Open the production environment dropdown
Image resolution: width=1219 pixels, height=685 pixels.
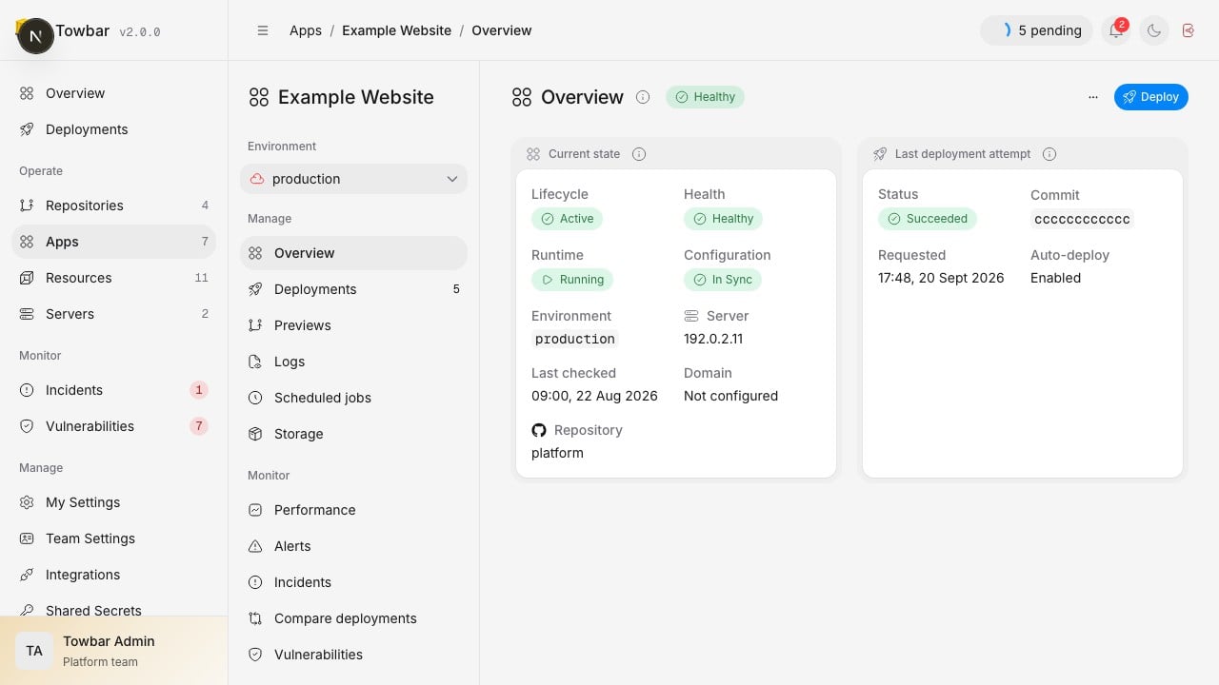click(353, 179)
